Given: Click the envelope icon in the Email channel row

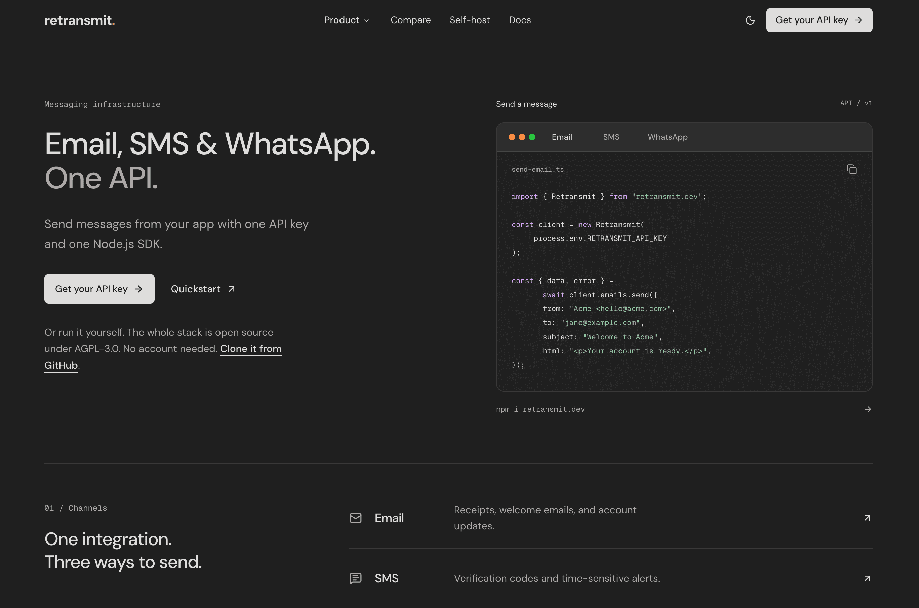Looking at the screenshot, I should point(355,518).
